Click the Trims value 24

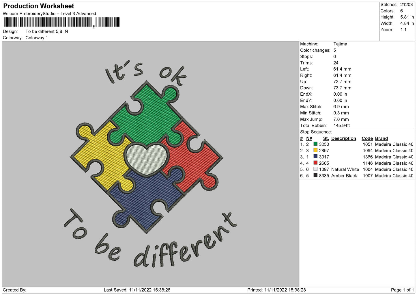point(336,63)
